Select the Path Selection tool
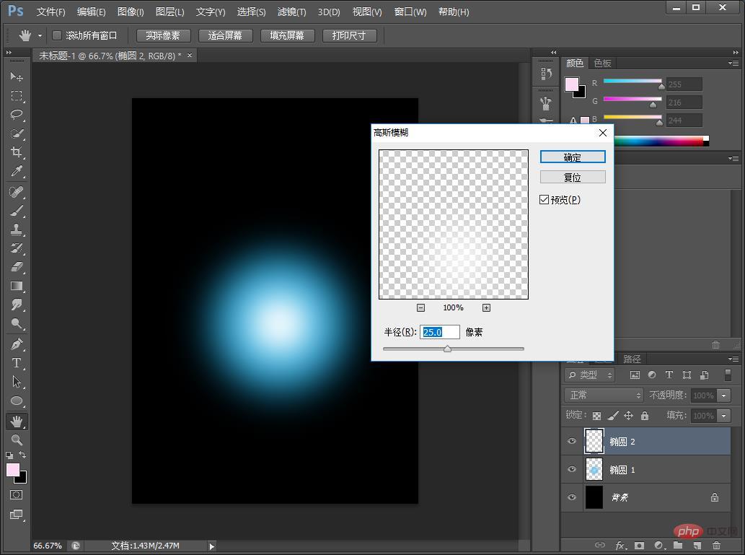745x555 pixels. (x=17, y=382)
